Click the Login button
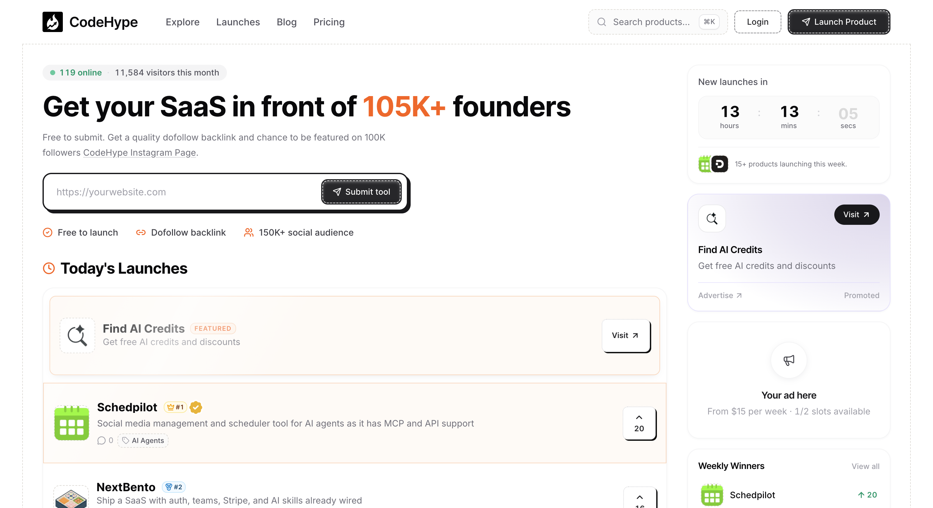Viewport: 933px width, 508px height. click(757, 22)
